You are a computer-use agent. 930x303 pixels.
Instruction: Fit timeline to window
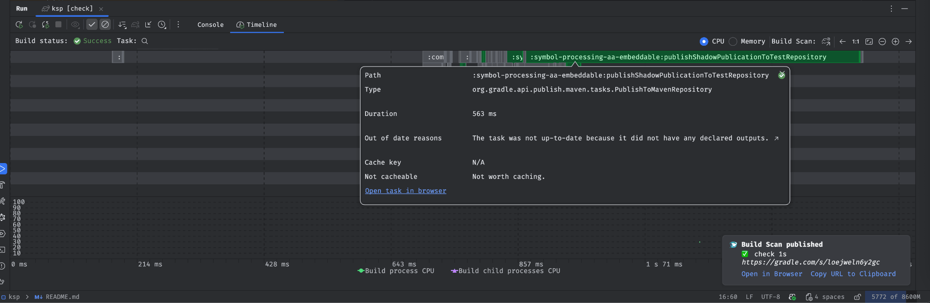pos(869,41)
